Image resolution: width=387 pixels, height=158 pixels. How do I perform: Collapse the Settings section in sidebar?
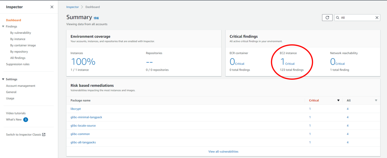coord(3,79)
